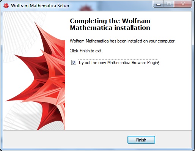195x151 pixels.
Task: Click the Mathematica Spikey icon in title bar
Action: tap(6, 6)
